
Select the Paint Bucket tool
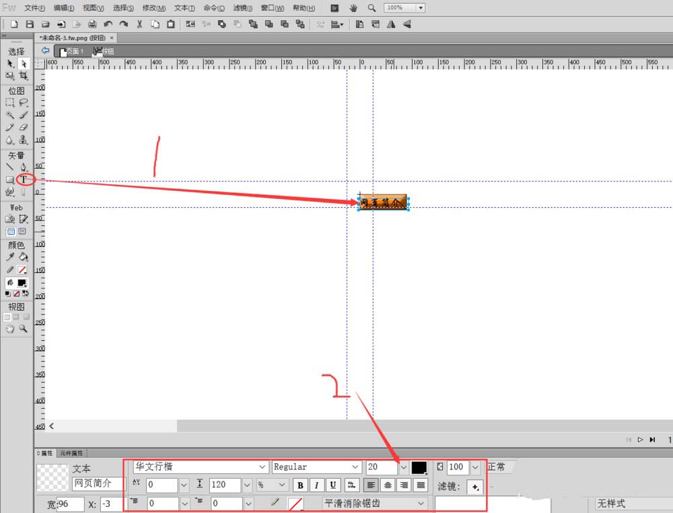pyautogui.click(x=24, y=257)
